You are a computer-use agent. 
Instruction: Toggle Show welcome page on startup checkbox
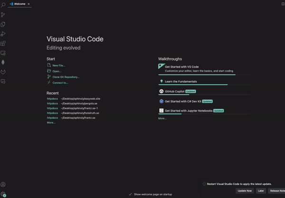(130, 194)
